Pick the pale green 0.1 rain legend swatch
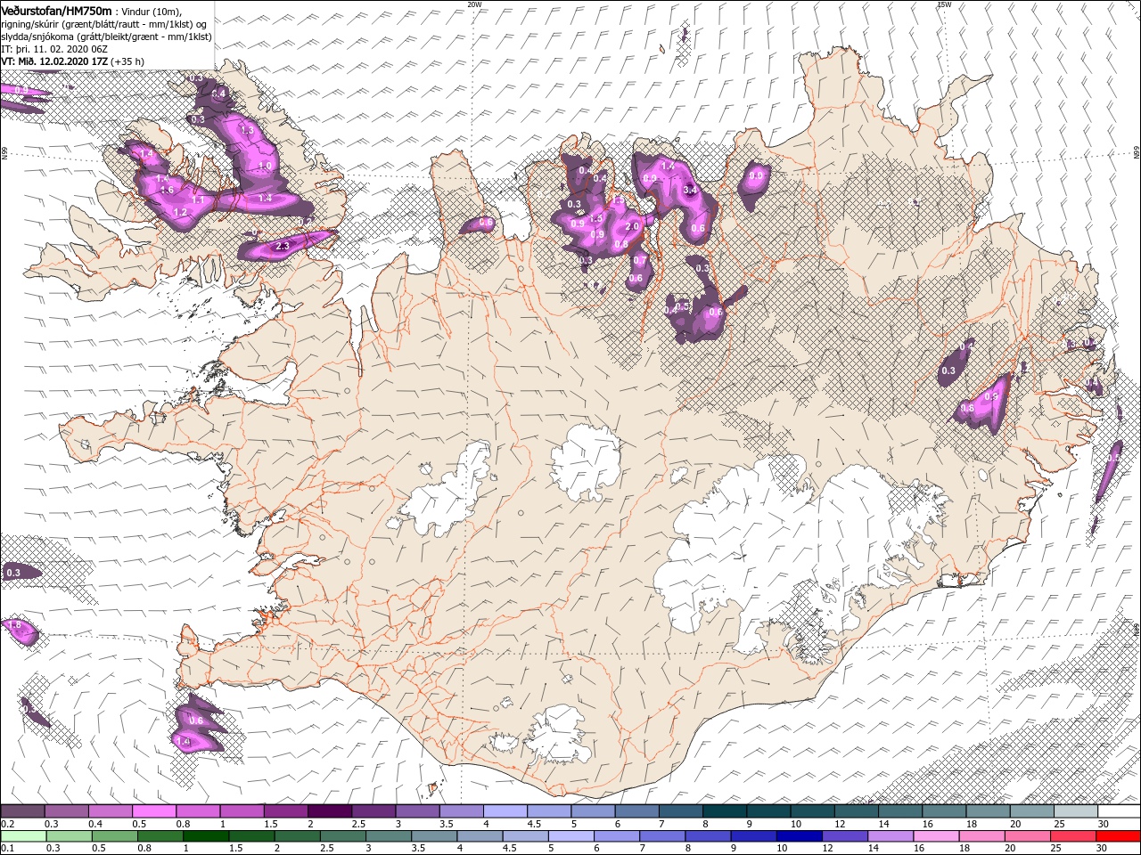The image size is (1141, 855). (x=23, y=836)
